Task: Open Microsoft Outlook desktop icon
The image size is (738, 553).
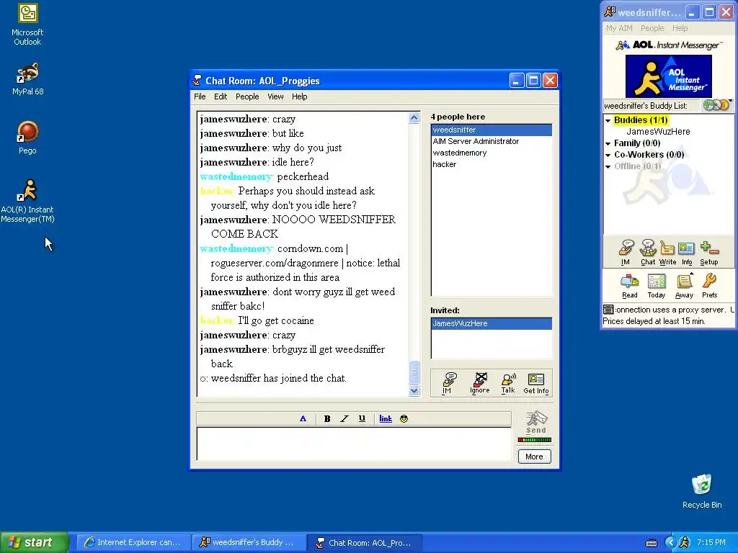Action: tap(27, 24)
